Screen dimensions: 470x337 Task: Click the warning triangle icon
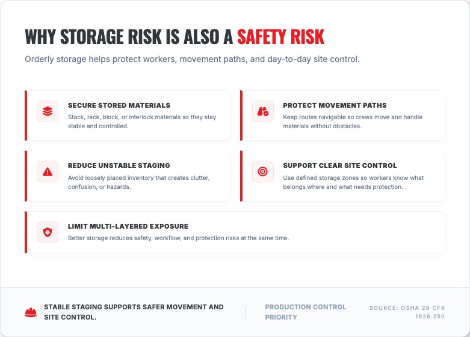click(48, 172)
